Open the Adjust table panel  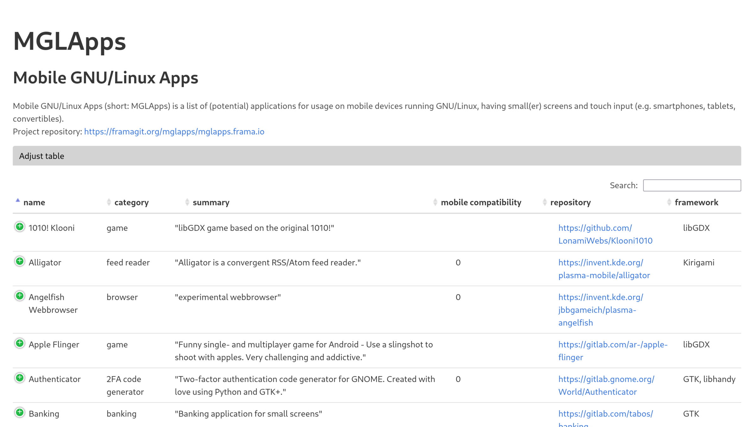tap(41, 156)
